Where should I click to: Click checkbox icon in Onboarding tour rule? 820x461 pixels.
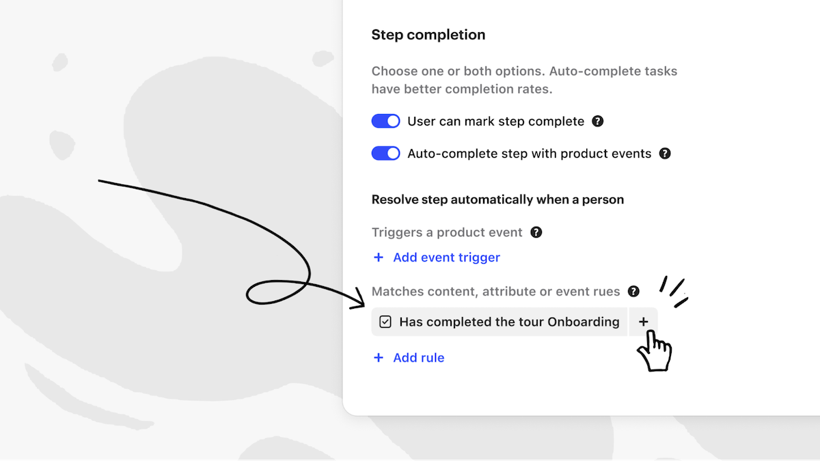pos(385,322)
